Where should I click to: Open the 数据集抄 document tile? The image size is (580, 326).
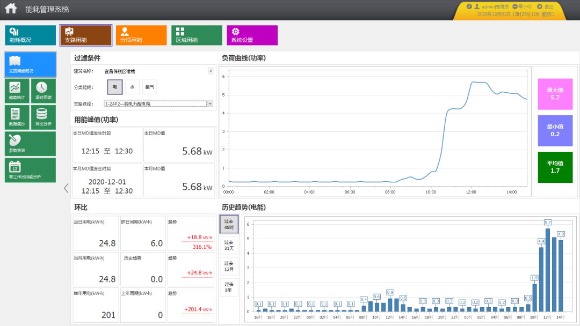click(x=17, y=117)
